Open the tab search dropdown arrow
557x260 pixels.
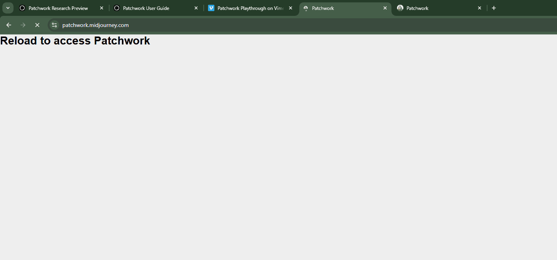coord(8,8)
